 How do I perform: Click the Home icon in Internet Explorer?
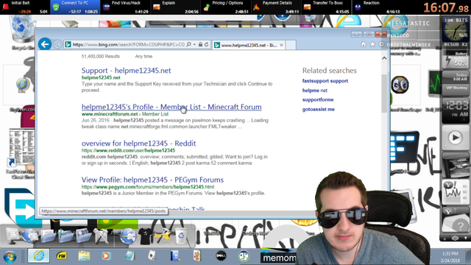click(x=364, y=44)
